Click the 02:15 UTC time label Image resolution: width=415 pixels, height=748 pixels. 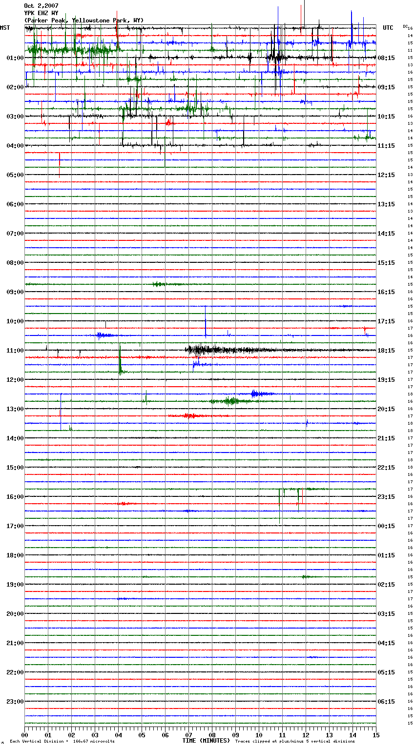click(386, 585)
